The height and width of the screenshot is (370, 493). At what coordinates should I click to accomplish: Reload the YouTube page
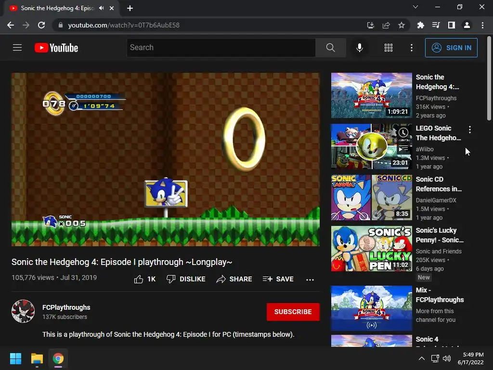[41, 25]
